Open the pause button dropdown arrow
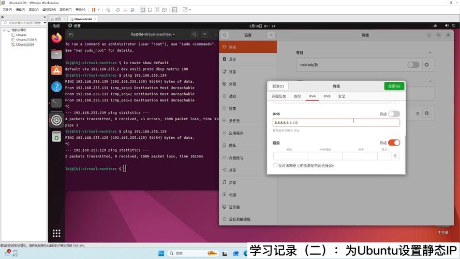 pos(98,10)
